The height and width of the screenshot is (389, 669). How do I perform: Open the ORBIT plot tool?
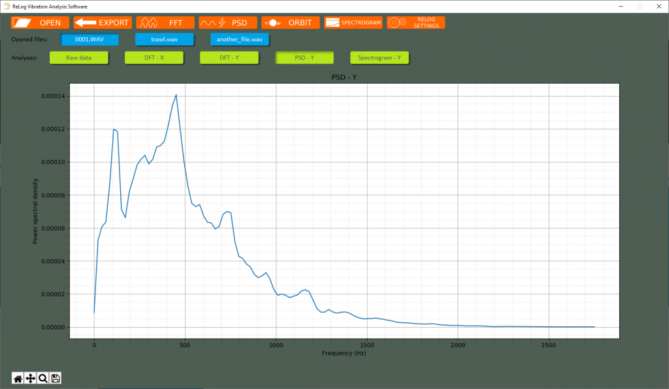click(291, 23)
